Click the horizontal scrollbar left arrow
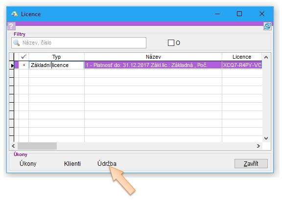This screenshot has width=282, height=201. (x=14, y=146)
